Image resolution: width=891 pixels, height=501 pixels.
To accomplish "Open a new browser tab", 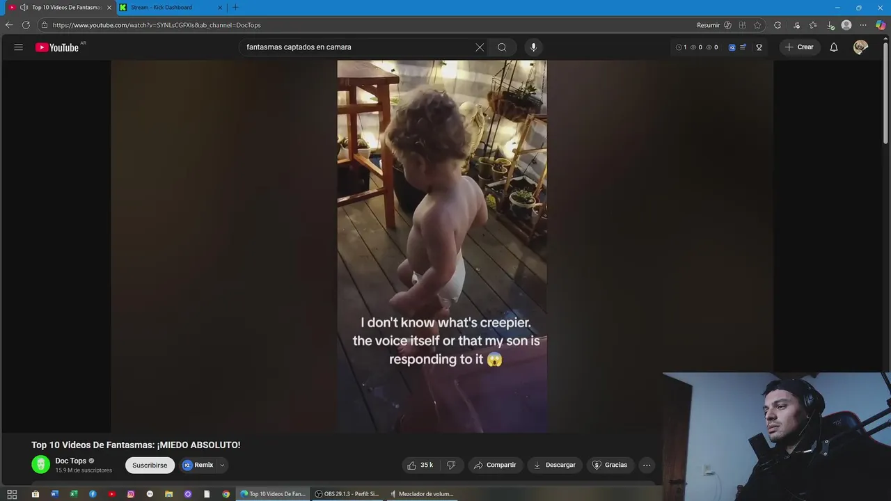I will (235, 8).
